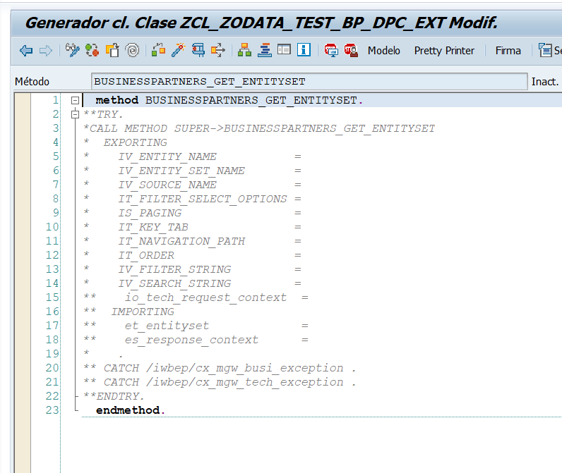Set an external breakpoint icon
The image size is (562, 473).
pyautogui.click(x=351, y=51)
